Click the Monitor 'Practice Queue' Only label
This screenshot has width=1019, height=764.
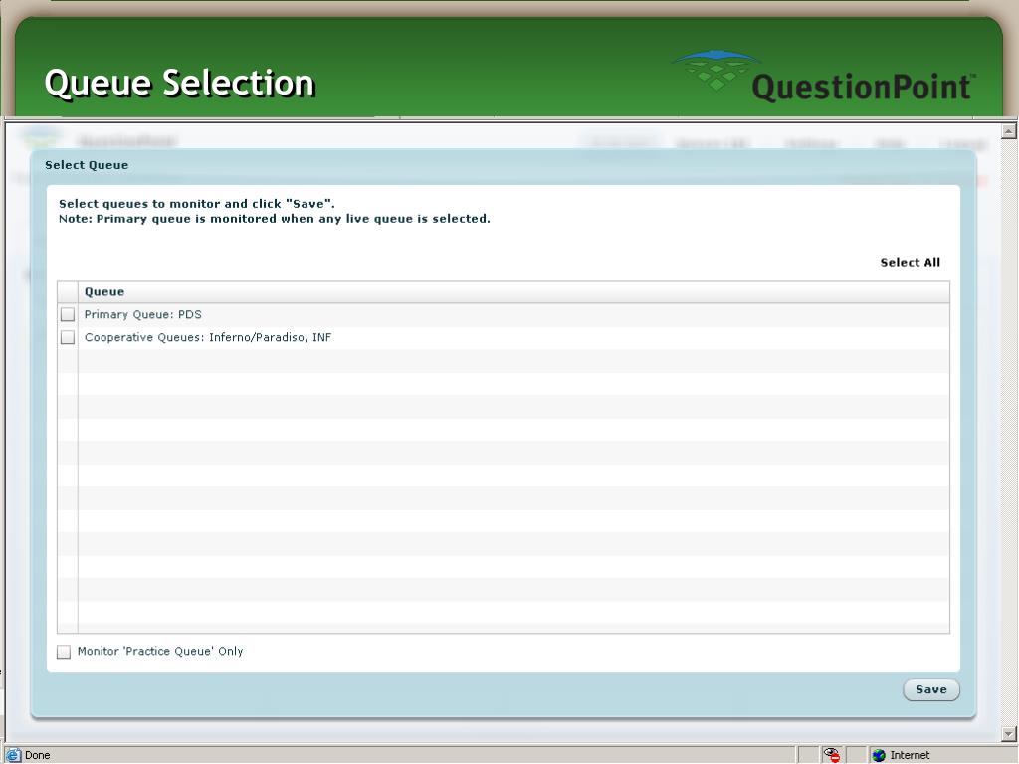pos(160,651)
